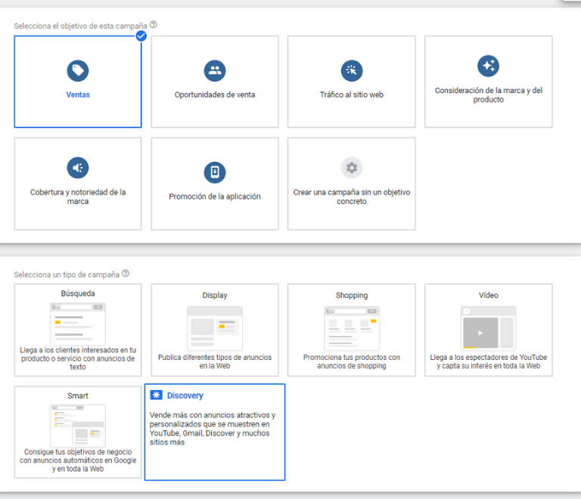This screenshot has width=581, height=499.
Task: Choose the Búsqueda campaign type thumbnail
Action: 78,324
